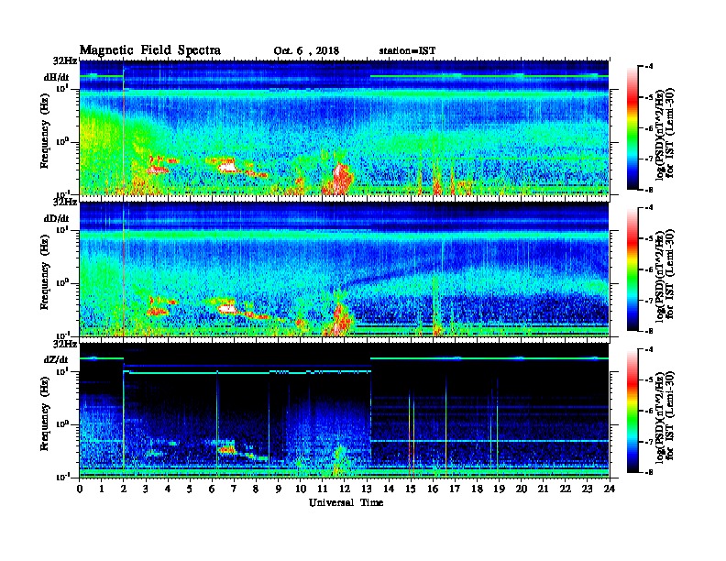Click hour tick "11" on the time axis
726x561 pixels.
[323, 489]
